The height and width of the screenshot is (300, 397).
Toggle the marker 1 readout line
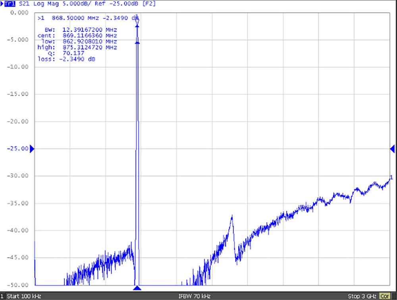pos(87,17)
